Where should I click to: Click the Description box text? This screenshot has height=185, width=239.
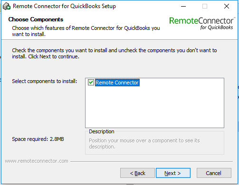click(x=144, y=144)
